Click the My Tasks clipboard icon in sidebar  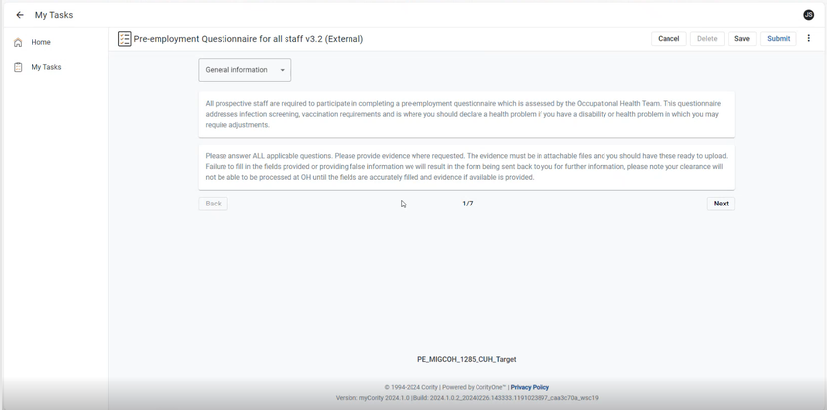tap(18, 67)
